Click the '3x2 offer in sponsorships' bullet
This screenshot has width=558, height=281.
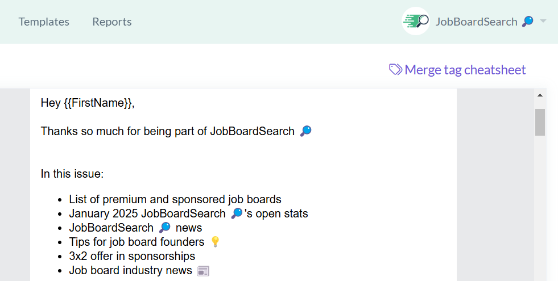click(x=132, y=256)
